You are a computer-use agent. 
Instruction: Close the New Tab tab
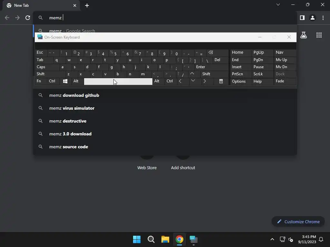pos(75,5)
